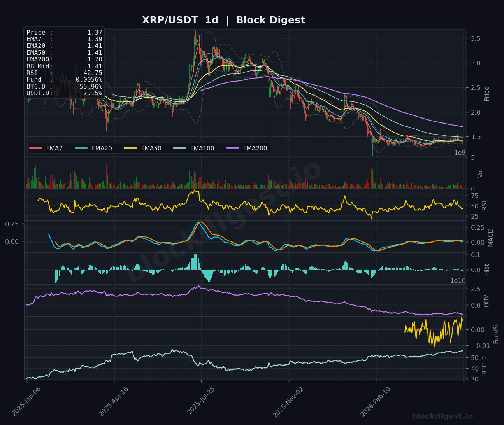Select the BB Mid 1.41 row in info box
Image resolution: width=504 pixels, height=425 pixels.
64,66
